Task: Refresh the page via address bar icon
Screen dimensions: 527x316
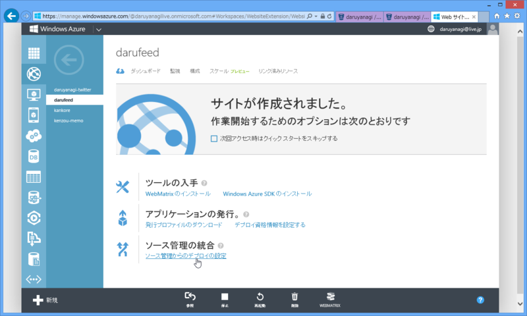Action: (329, 16)
